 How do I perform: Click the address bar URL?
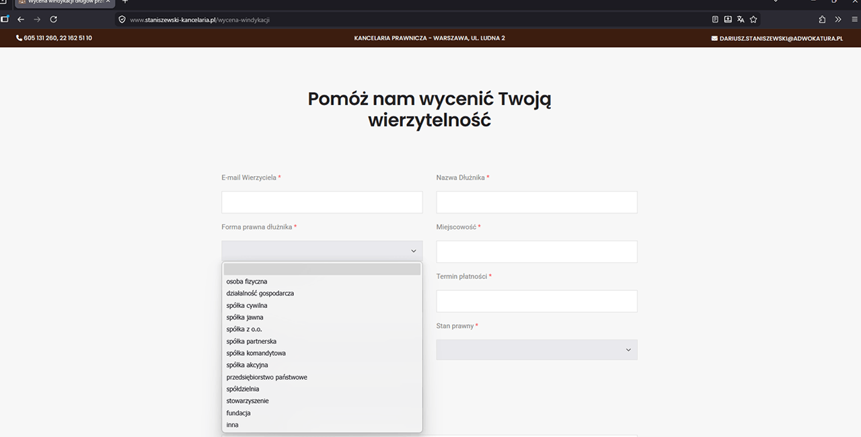coord(200,19)
